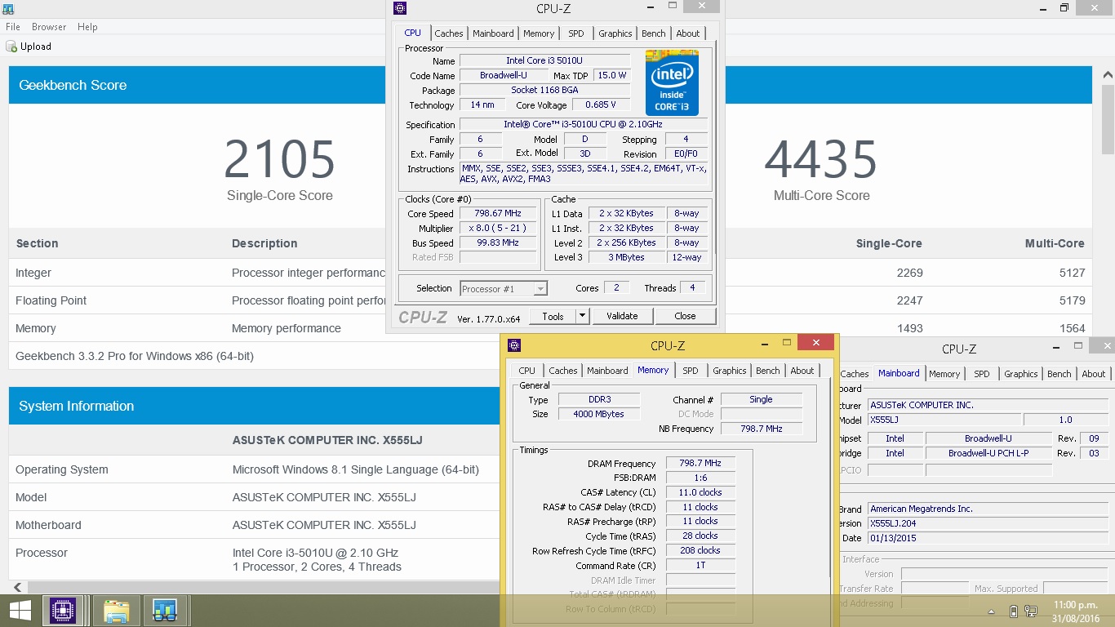Select Caches tab in CPU-Z memory window
The width and height of the screenshot is (1115, 627).
563,371
